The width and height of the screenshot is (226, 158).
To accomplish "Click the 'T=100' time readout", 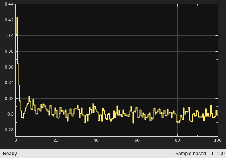I will (x=218, y=154).
